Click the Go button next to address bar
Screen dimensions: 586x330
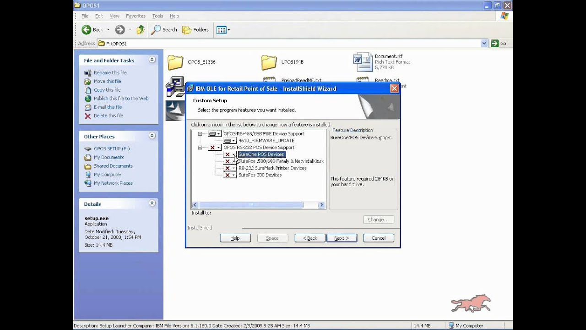coord(499,44)
